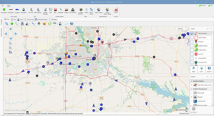Click the globe icon in map toolbar

[72, 24]
